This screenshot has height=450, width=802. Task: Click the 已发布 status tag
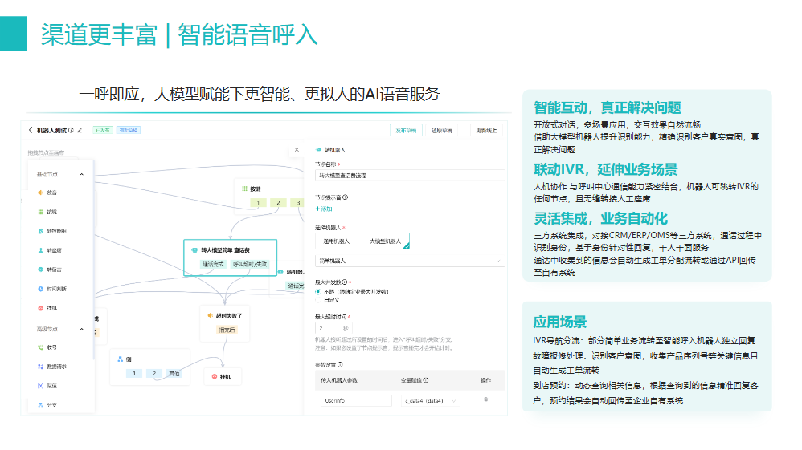103,130
